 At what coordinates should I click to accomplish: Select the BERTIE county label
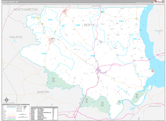coord(89,25)
